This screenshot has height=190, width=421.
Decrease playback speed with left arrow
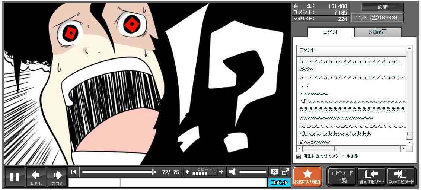(x=187, y=172)
